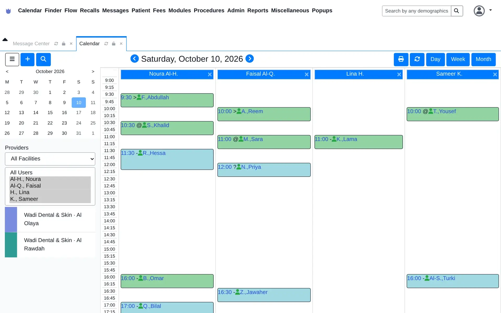Collapse the top panel with up arrow
The width and height of the screenshot is (501, 313).
coord(5,40)
